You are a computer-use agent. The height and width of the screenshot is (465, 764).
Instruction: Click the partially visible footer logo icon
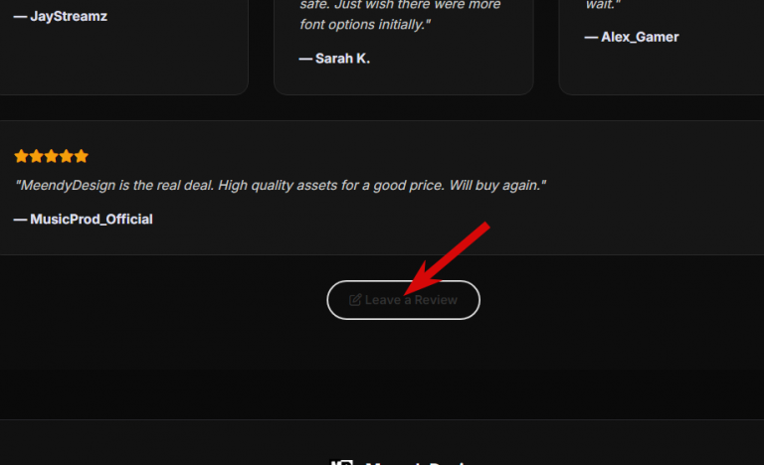click(342, 462)
